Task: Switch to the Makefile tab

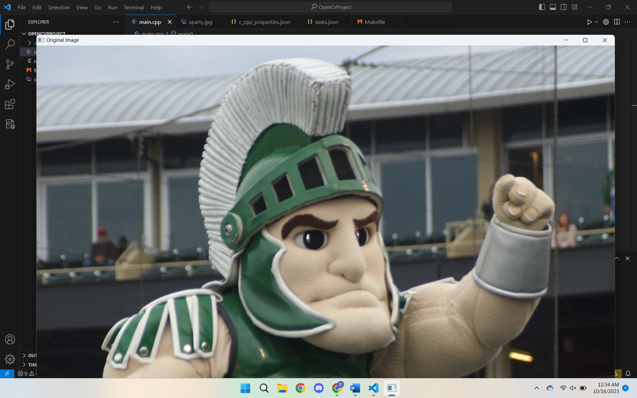Action: (375, 22)
